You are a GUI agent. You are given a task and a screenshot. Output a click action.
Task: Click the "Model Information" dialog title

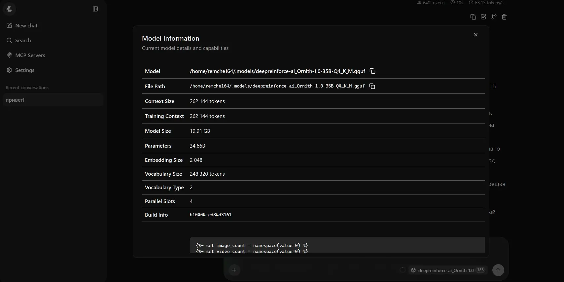point(170,38)
